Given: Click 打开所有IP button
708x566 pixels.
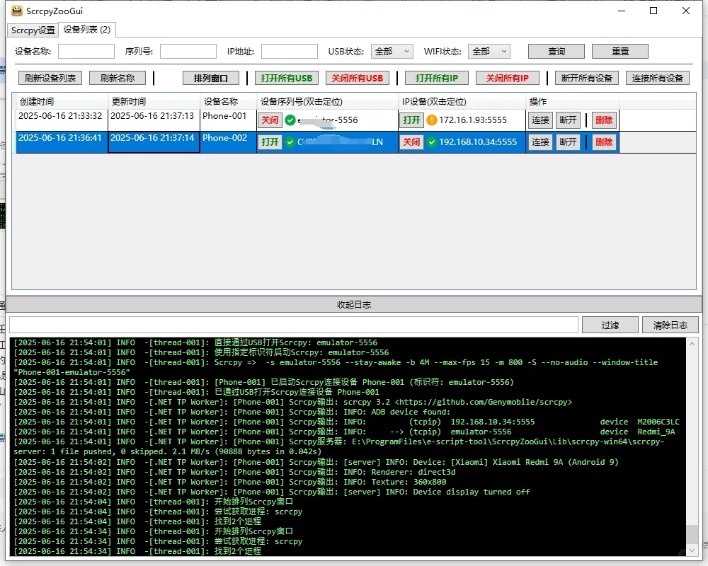Looking at the screenshot, I should click(437, 78).
